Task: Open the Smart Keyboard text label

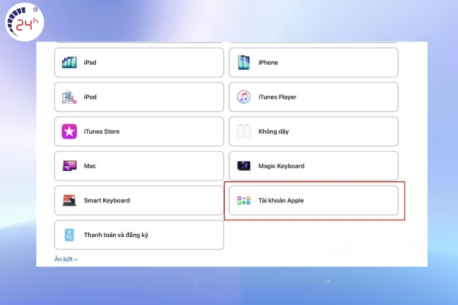Action: coord(107,200)
